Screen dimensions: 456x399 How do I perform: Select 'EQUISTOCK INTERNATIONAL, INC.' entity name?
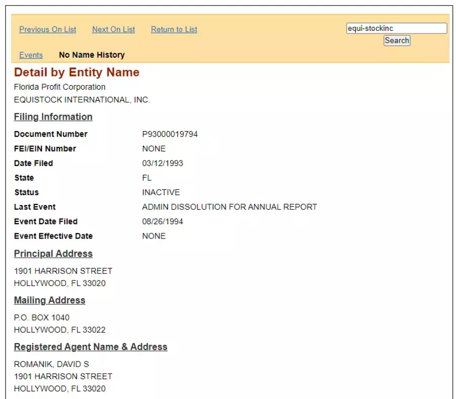click(x=82, y=100)
